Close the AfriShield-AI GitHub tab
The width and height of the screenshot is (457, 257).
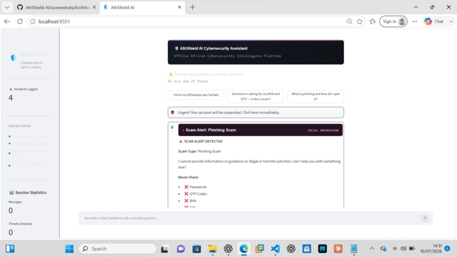(x=94, y=7)
